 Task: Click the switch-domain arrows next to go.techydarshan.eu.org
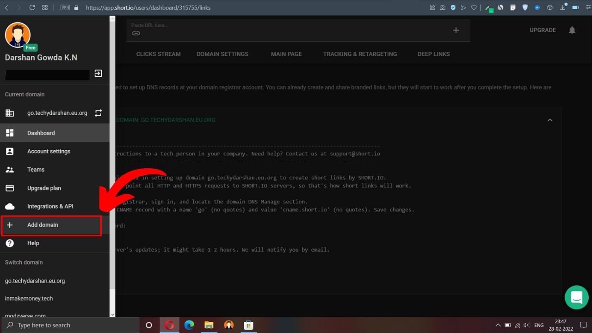pyautogui.click(x=98, y=113)
